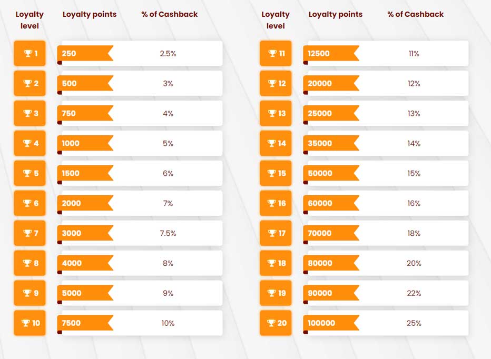Click the level 10 trophy badge

click(30, 323)
